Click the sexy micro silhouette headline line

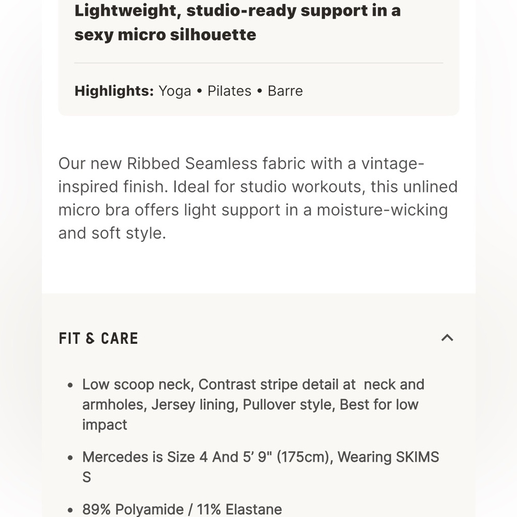[x=165, y=35]
